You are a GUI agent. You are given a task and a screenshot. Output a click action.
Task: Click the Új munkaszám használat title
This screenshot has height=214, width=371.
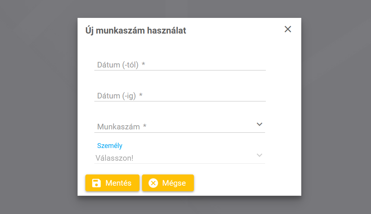[x=136, y=31]
